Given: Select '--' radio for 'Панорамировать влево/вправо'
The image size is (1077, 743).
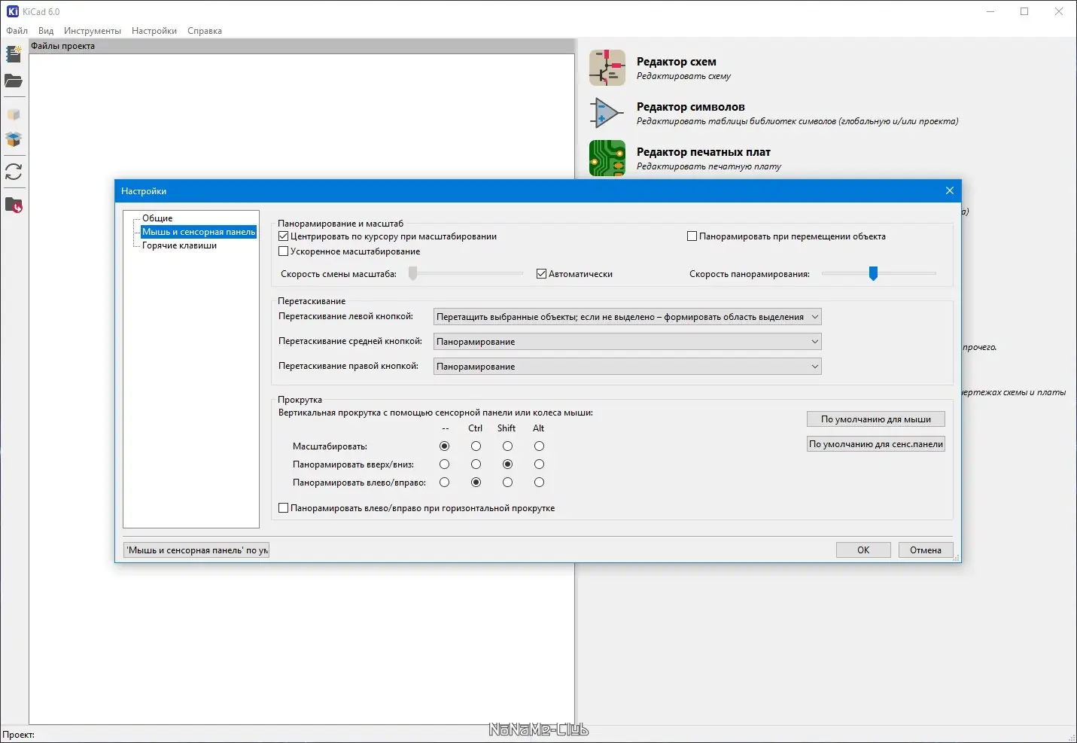Looking at the screenshot, I should (444, 483).
